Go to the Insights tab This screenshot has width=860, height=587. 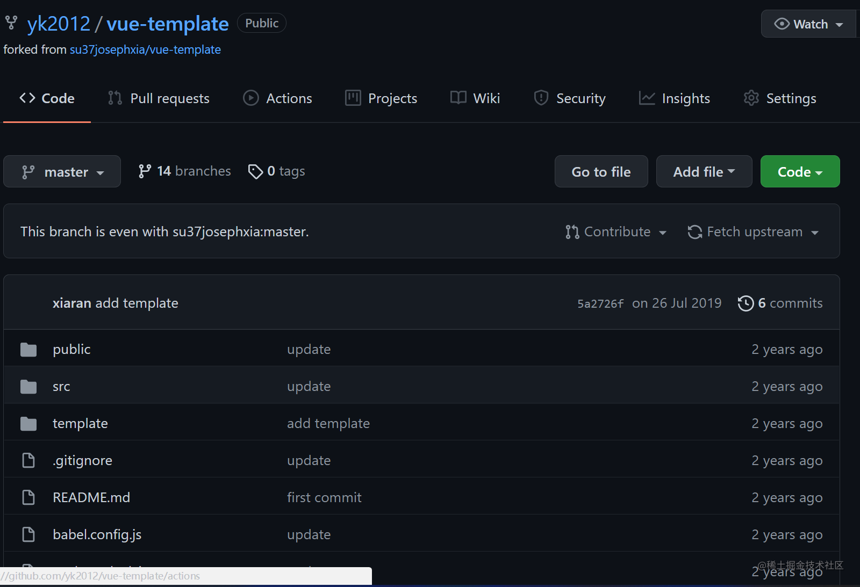pyautogui.click(x=675, y=98)
